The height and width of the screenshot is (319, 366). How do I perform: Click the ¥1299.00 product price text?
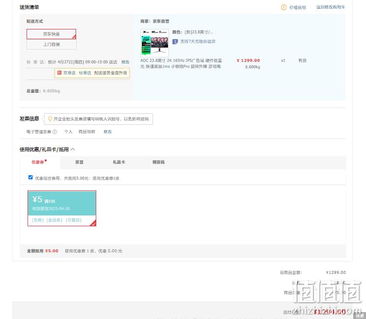coord(248,60)
